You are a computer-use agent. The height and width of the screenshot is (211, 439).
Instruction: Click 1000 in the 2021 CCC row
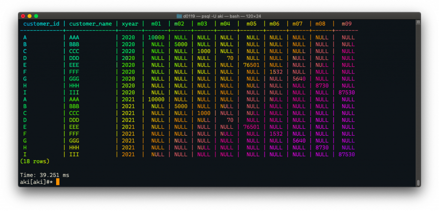(x=204, y=113)
